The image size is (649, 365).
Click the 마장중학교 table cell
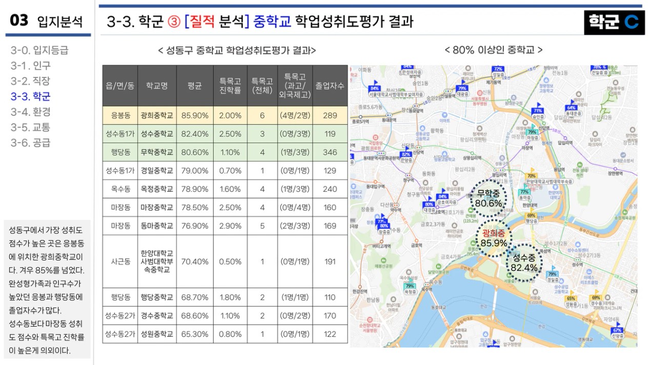[157, 208]
